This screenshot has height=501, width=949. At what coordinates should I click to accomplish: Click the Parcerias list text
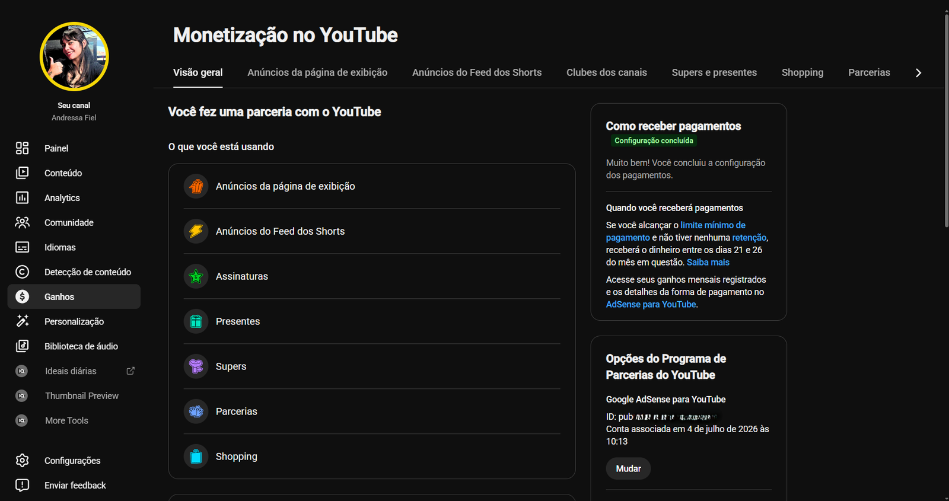(x=237, y=411)
